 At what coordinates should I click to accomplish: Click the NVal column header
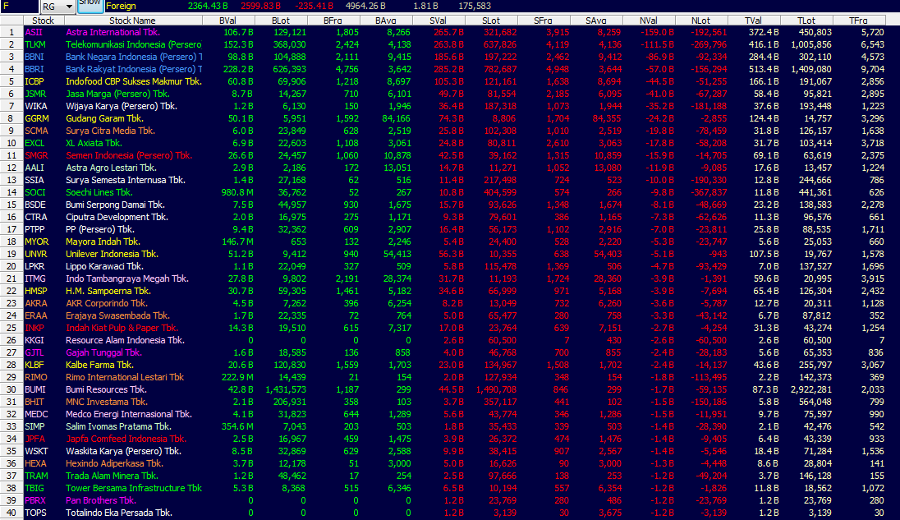pos(650,21)
